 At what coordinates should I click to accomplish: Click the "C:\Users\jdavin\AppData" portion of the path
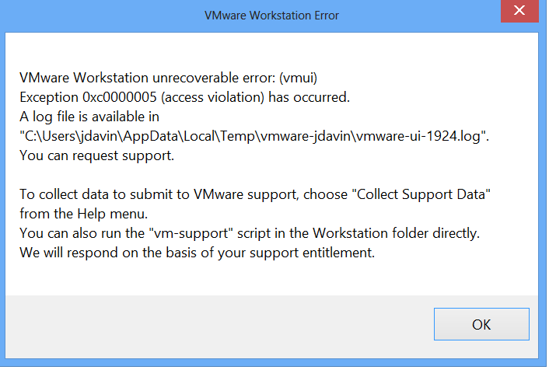(x=101, y=136)
